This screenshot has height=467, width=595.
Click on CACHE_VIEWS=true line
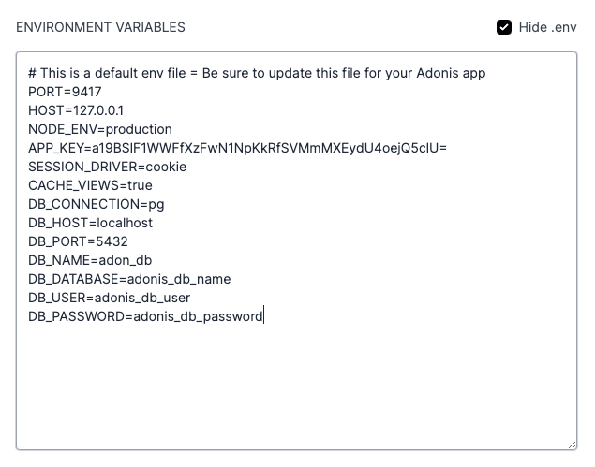click(90, 185)
